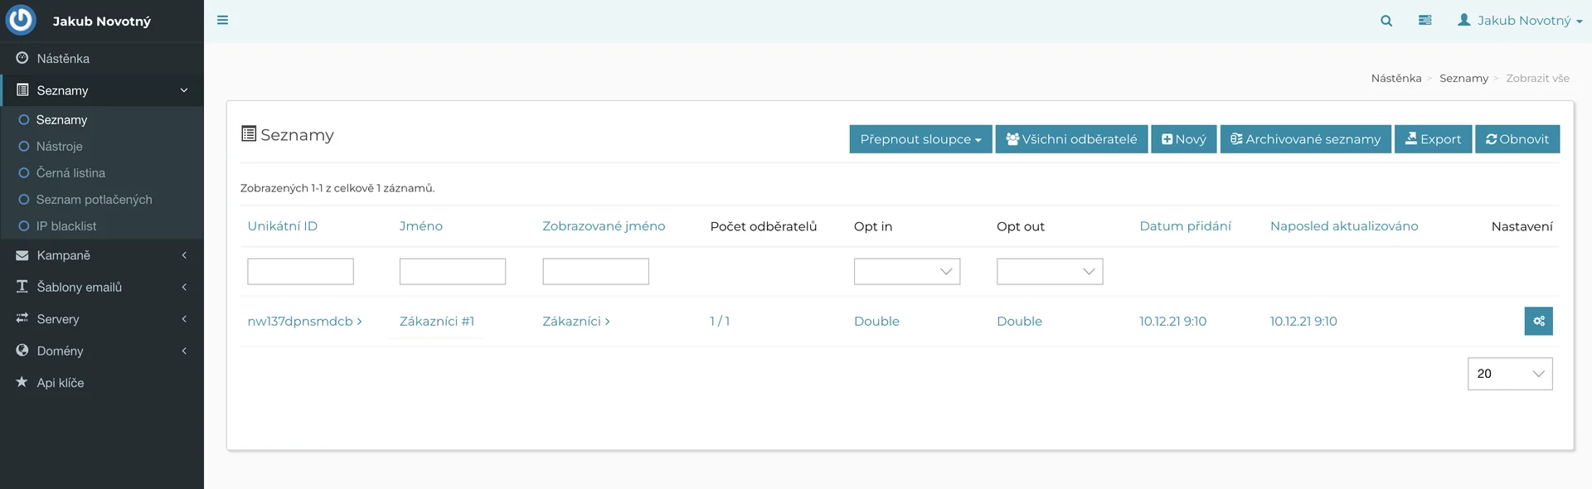This screenshot has height=489, width=1592.
Task: Select IP blacklist submenu item
Action: click(66, 226)
